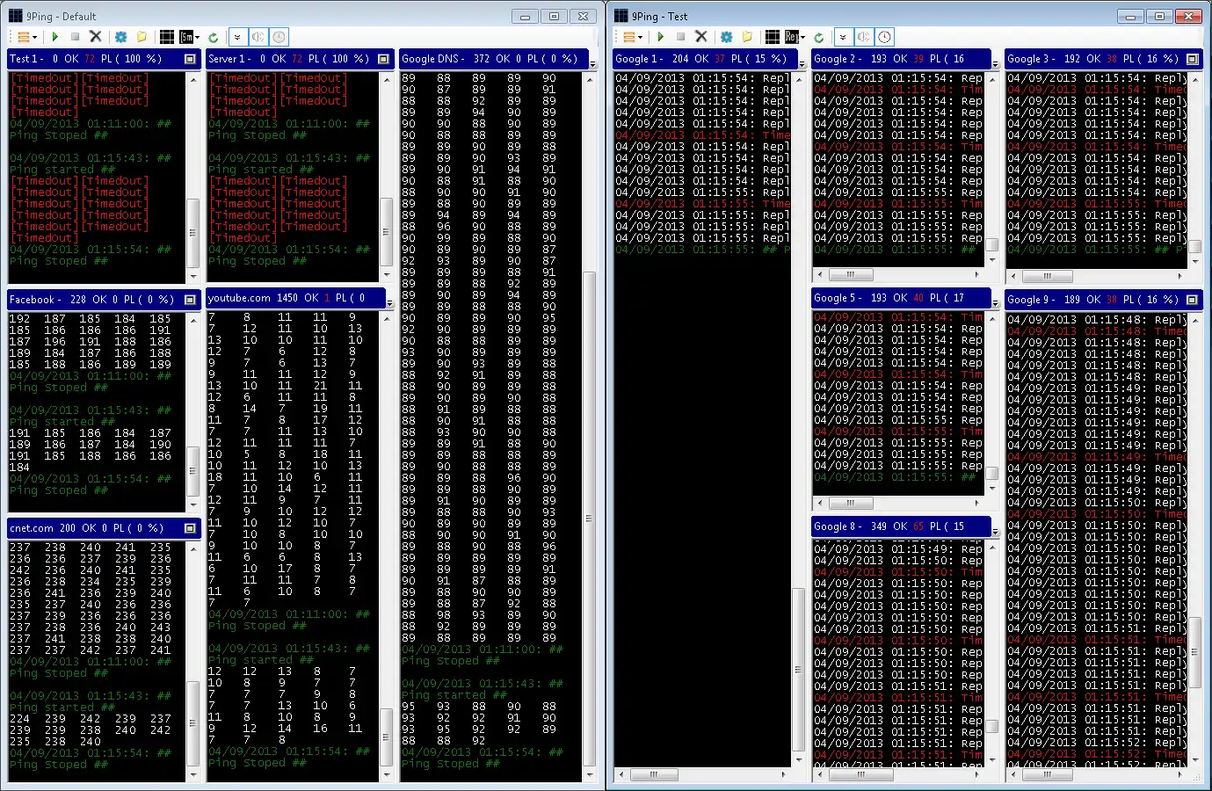Maximize the cnet.com ping panel
This screenshot has width=1212, height=791.
pos(190,528)
